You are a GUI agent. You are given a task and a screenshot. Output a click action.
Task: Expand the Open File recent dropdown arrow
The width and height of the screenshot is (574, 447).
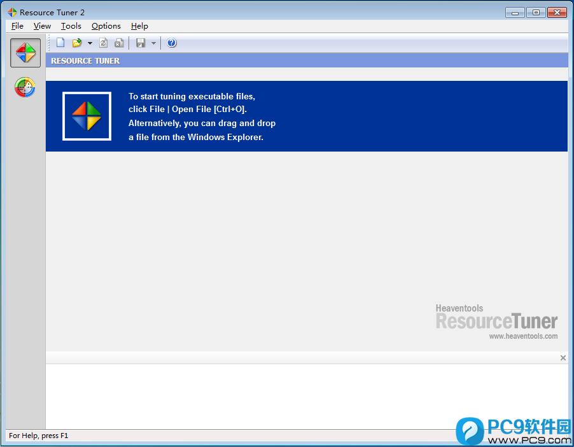pyautogui.click(x=90, y=43)
